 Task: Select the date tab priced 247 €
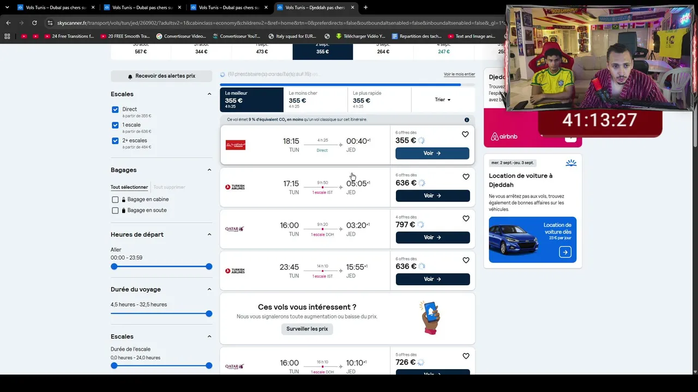pos(444,51)
